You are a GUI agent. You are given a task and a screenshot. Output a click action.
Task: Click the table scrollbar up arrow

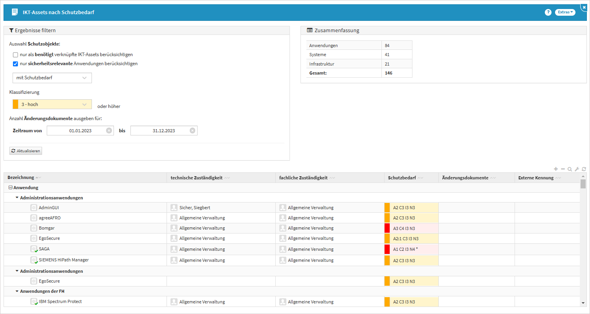[x=583, y=176]
